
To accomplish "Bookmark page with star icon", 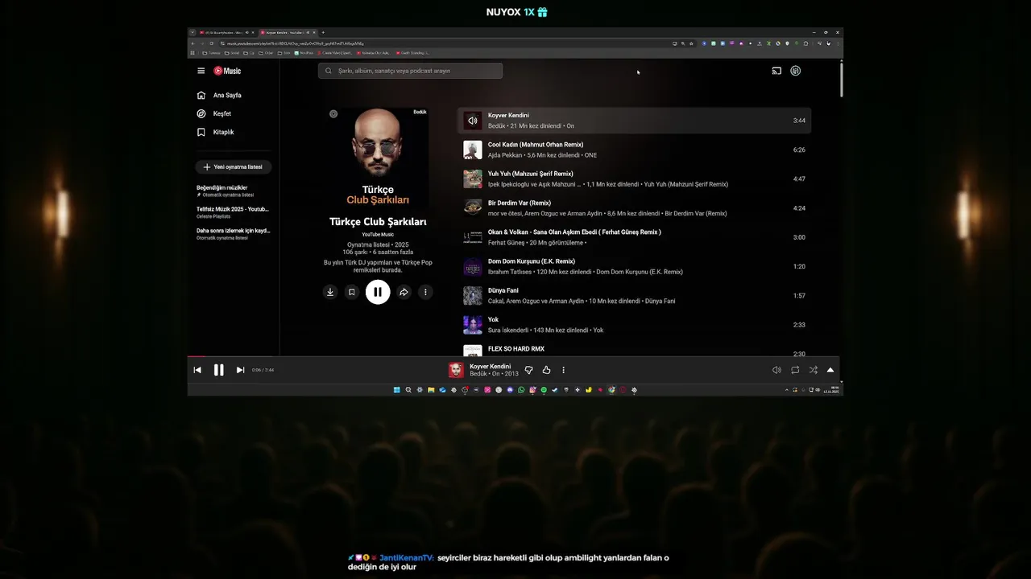I will tap(691, 43).
